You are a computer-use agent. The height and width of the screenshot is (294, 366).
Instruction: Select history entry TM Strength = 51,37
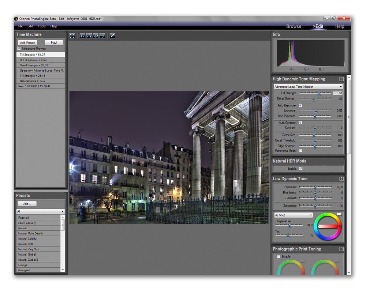point(41,54)
